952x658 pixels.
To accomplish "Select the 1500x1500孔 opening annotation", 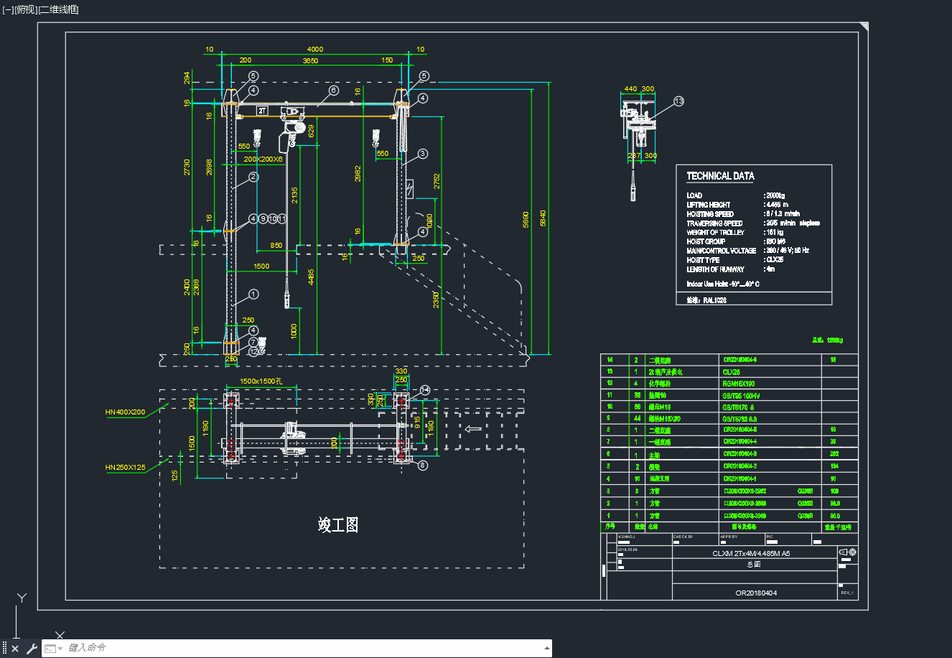I will [x=260, y=381].
